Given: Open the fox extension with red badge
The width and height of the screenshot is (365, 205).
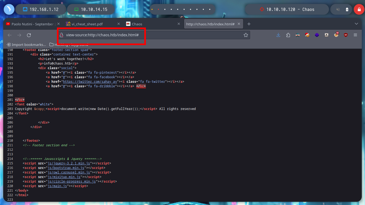Looking at the screenshot, I should click(336, 35).
